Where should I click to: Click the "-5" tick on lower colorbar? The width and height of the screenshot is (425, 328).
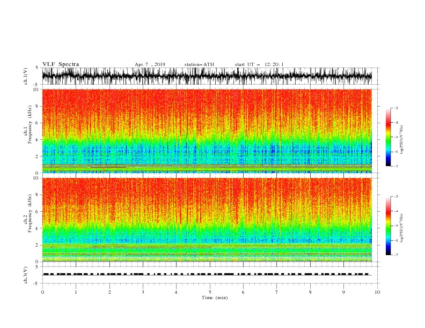tap(395, 226)
